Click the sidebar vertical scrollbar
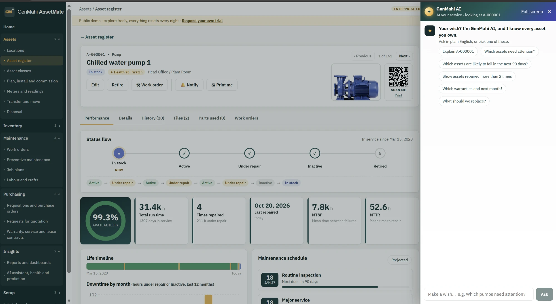Screen dimensions: 556x304 [69, 141]
